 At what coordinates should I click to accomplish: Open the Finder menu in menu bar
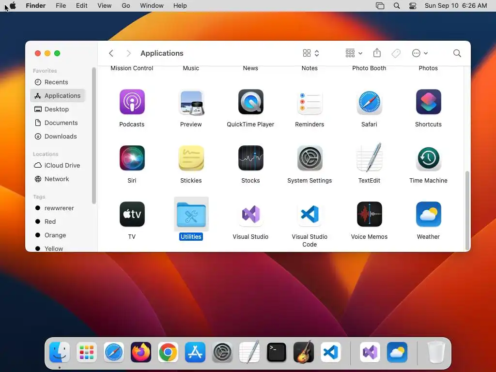[36, 6]
